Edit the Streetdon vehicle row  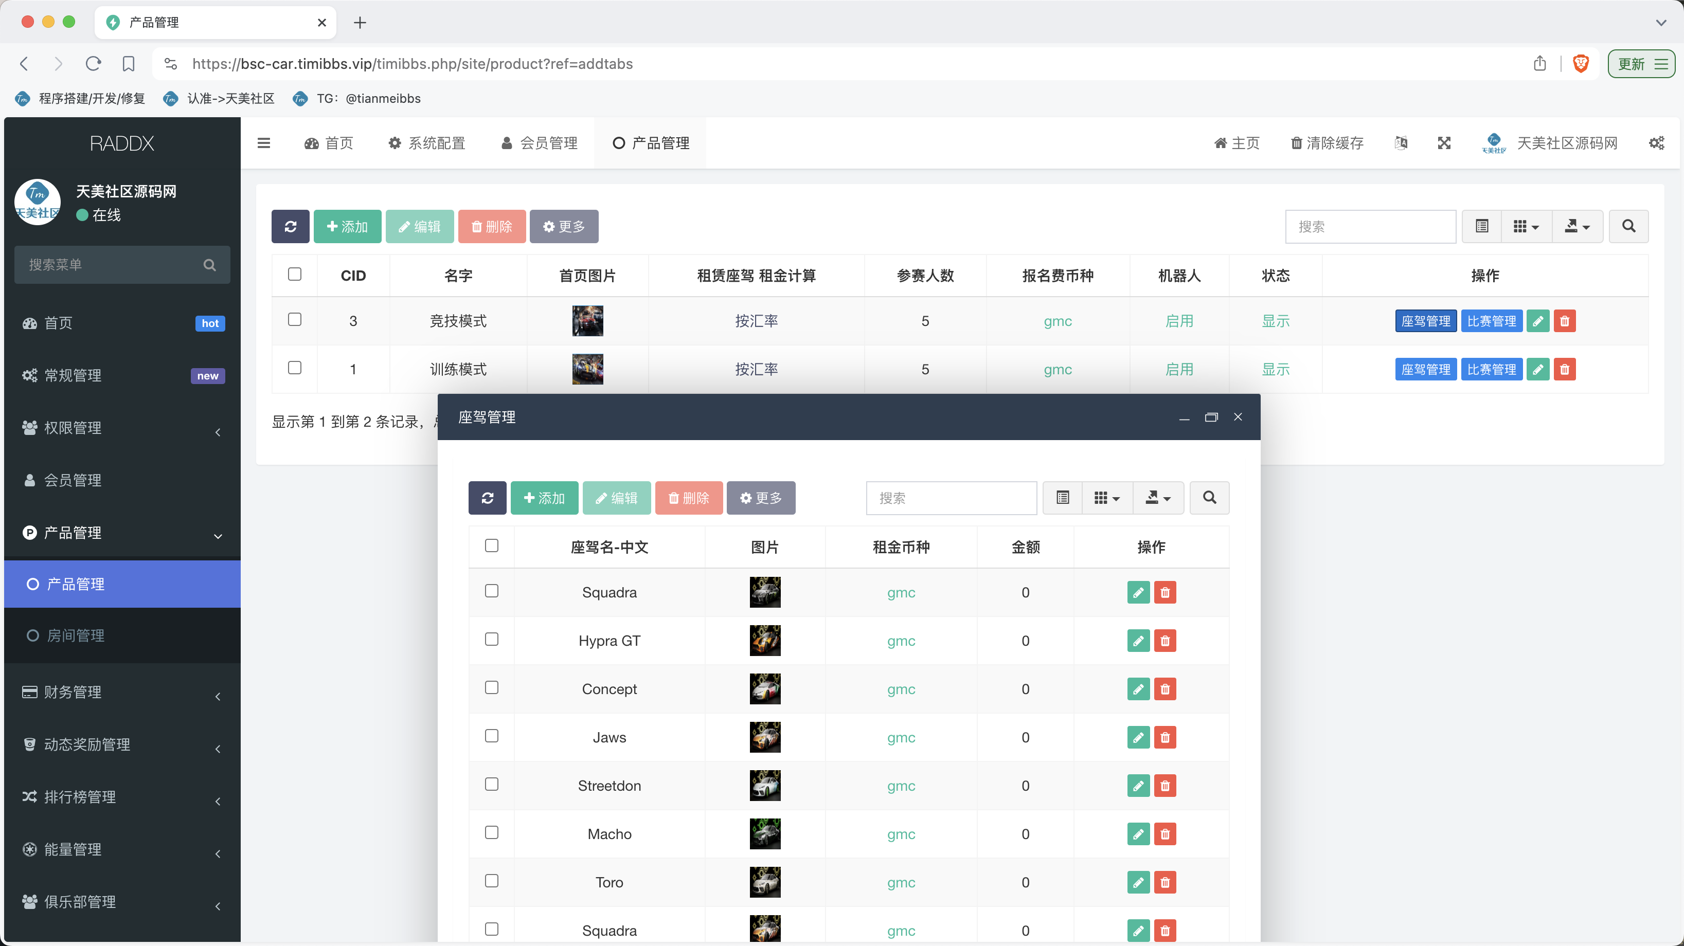(1138, 786)
